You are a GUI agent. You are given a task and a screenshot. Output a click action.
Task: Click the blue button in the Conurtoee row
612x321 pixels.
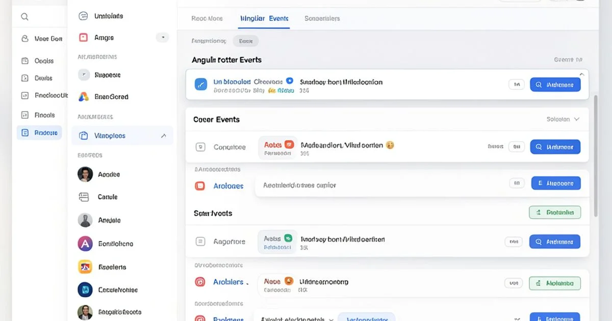(555, 147)
